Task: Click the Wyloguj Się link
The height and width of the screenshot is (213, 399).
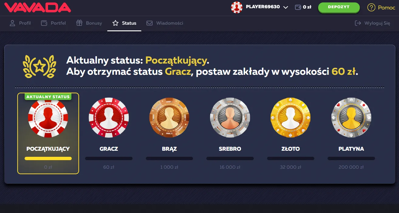Action: pos(377,23)
